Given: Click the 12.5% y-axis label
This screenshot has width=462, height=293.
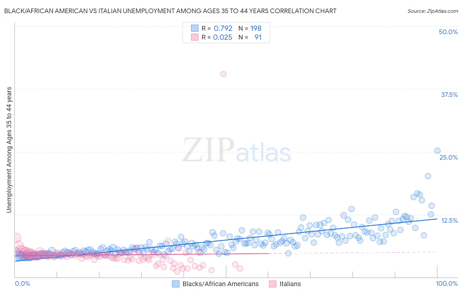Looking at the screenshot, I should 450,220.
